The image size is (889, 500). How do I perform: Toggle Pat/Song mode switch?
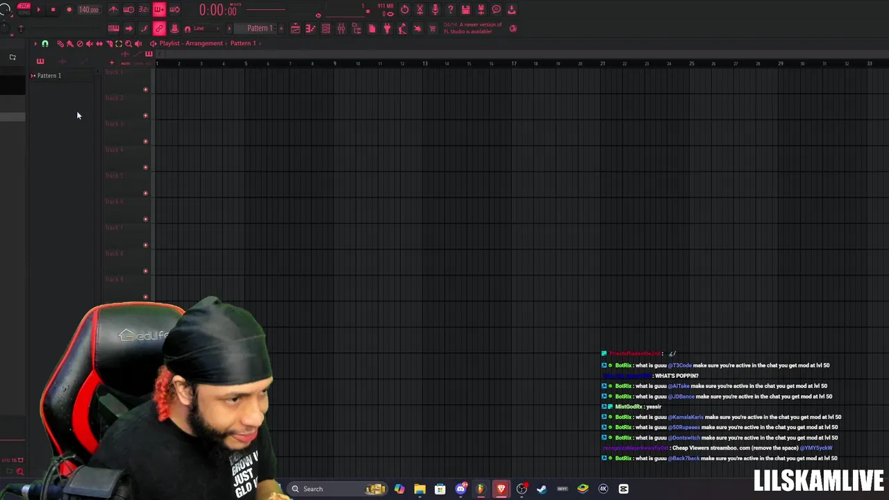pos(24,10)
